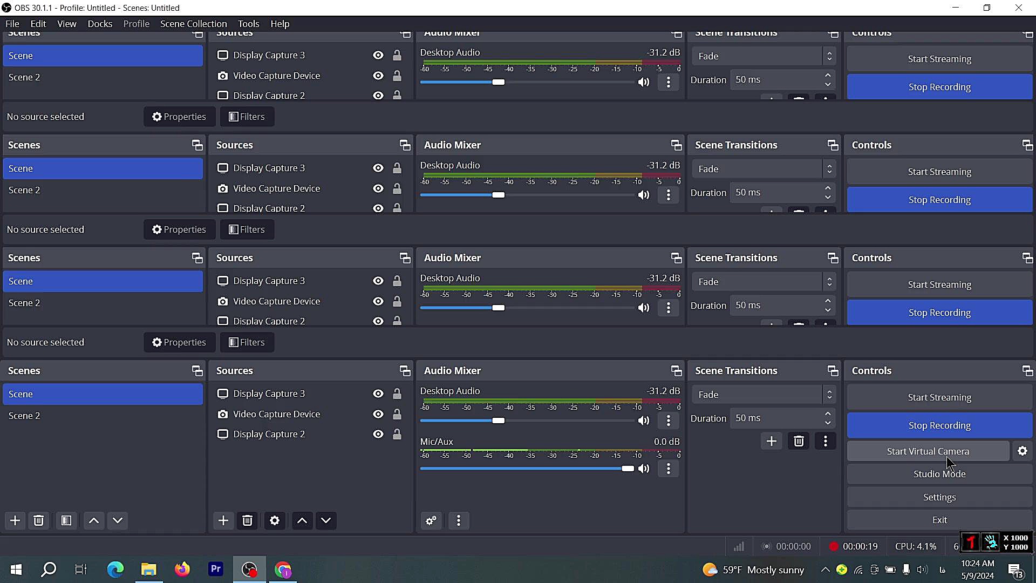Open the Edit menu
Screen dimensions: 1036x583
(x=38, y=24)
